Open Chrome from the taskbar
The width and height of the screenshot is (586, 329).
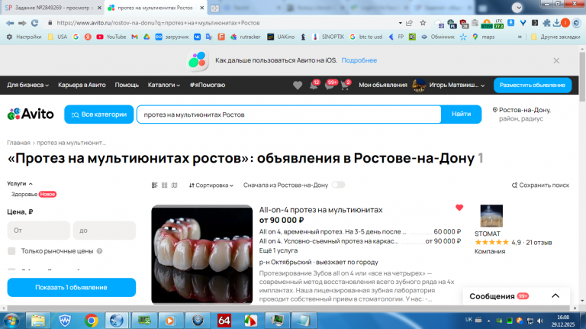[x=92, y=321]
